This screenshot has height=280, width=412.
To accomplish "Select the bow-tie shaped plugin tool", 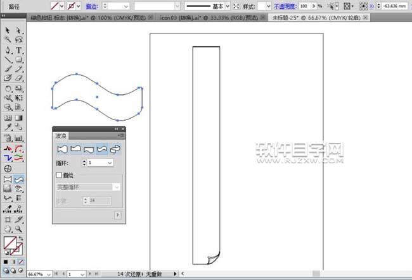I will click(x=8, y=180).
